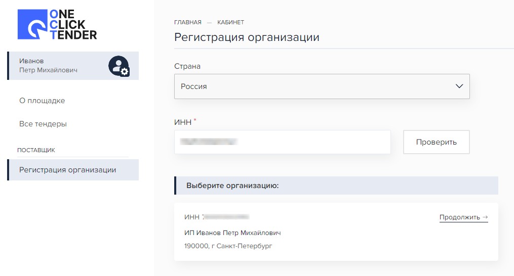Click the One Click Tender logo icon
Viewport: 514px width, 276px height.
click(x=32, y=24)
